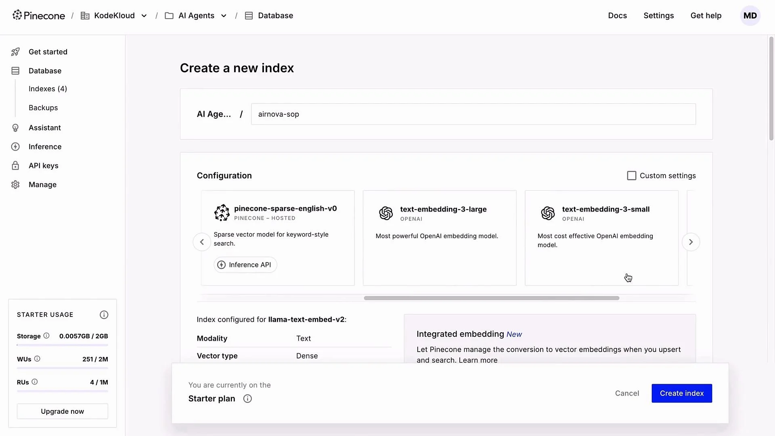
Task: Click Get help in header
Action: pyautogui.click(x=706, y=16)
